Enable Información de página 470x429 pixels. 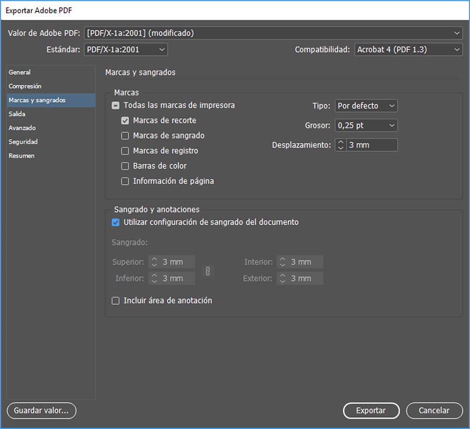tap(125, 182)
